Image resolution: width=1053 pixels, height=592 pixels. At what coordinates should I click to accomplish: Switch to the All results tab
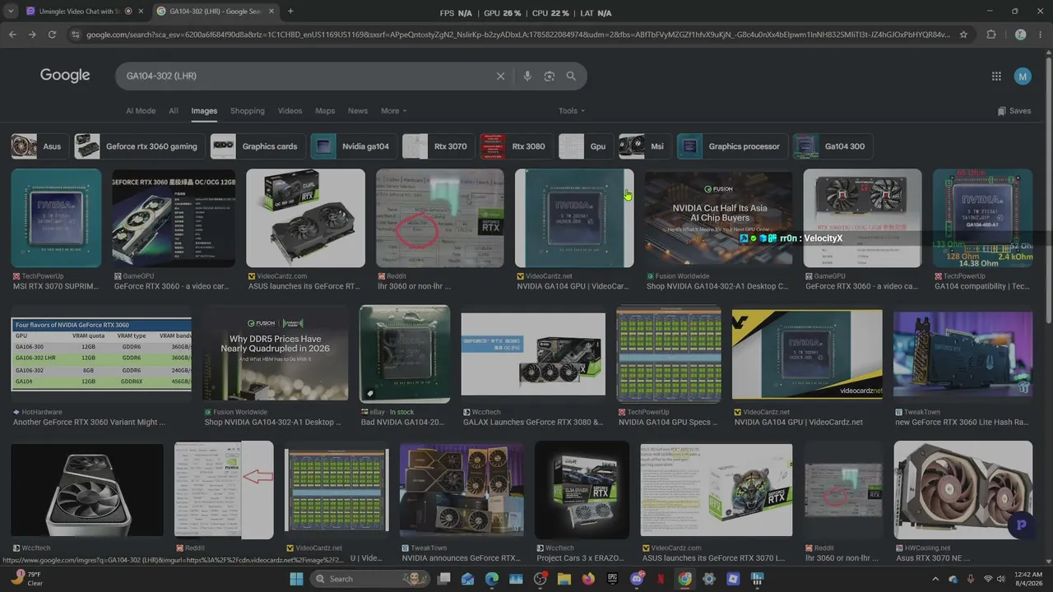[174, 111]
